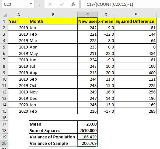Select the value 200.769
160x149 pixels.
87,143
